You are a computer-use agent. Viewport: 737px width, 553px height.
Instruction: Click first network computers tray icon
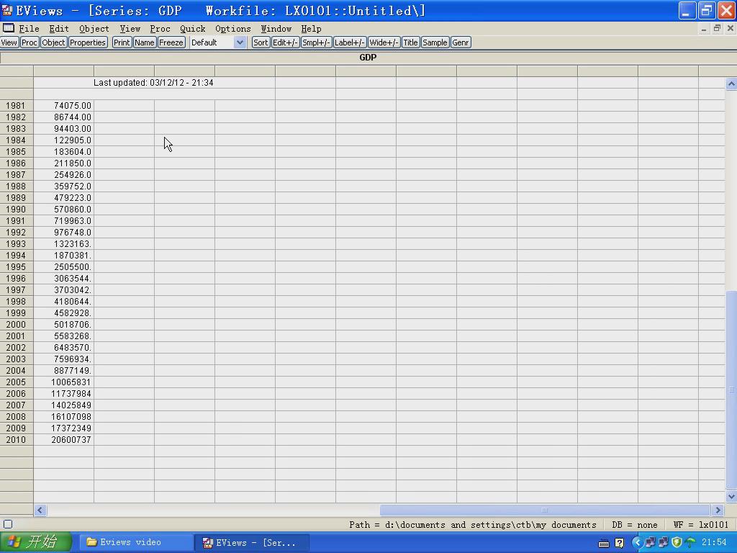[x=651, y=542]
